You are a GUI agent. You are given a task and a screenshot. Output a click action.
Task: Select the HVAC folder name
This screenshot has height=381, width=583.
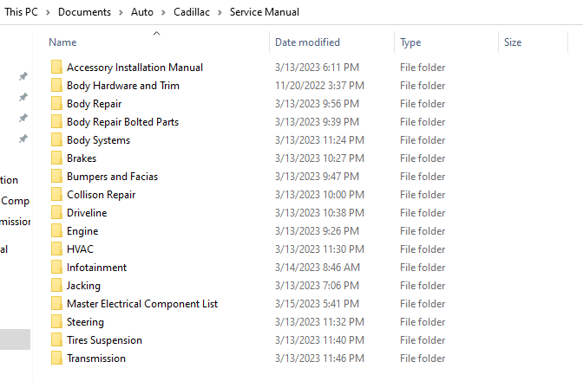(80, 249)
